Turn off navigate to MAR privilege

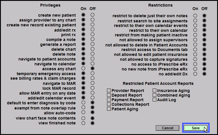(92, 83)
